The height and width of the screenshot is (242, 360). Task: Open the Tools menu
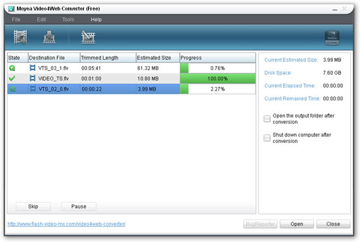tap(68, 20)
